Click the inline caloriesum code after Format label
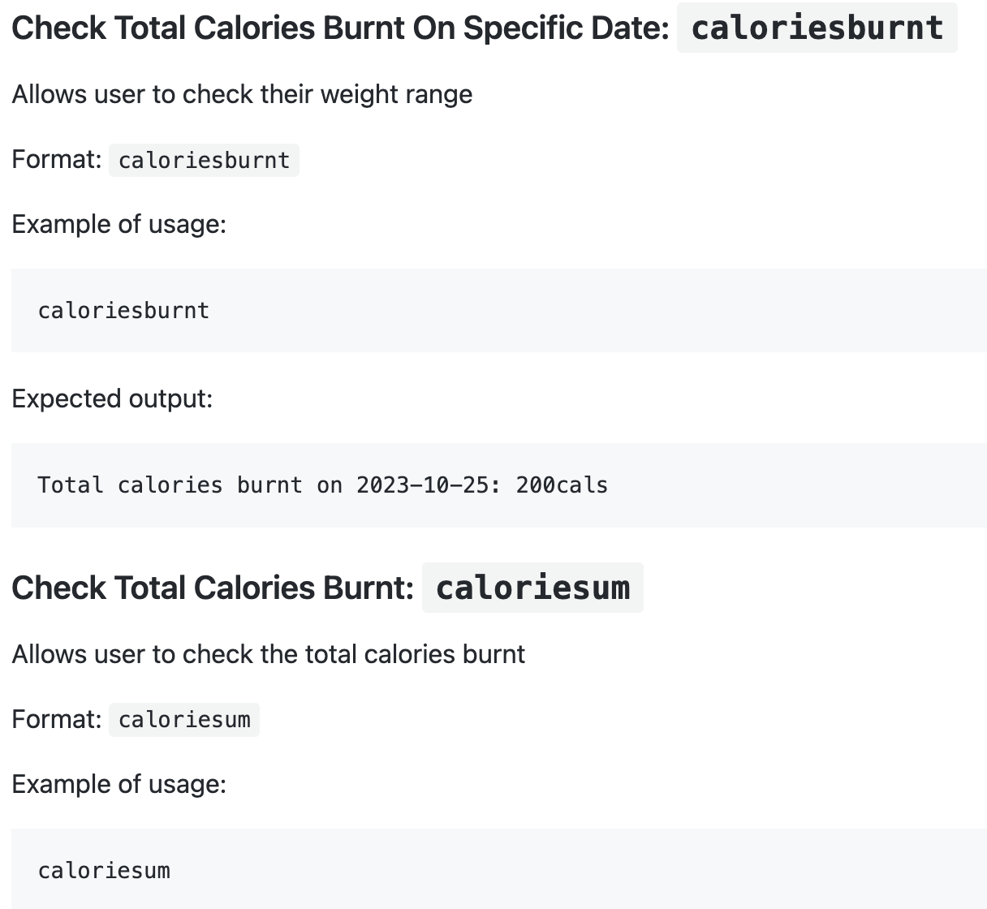 pyautogui.click(x=184, y=720)
